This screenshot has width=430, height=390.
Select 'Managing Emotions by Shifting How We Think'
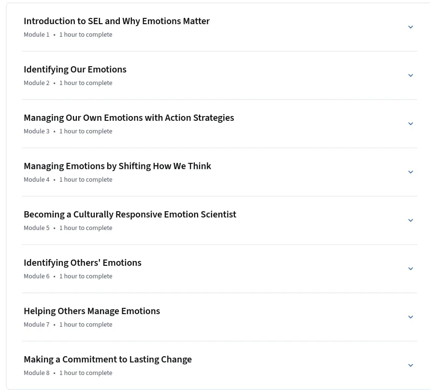click(x=117, y=166)
